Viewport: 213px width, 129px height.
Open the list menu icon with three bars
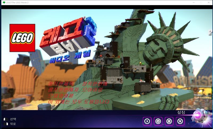pyautogui.click(x=169, y=121)
